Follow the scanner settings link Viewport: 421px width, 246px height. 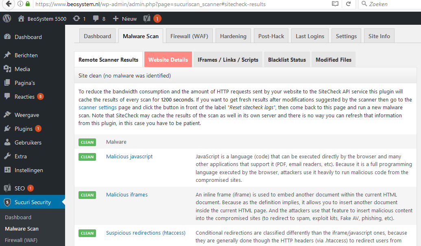pyautogui.click(x=98, y=107)
